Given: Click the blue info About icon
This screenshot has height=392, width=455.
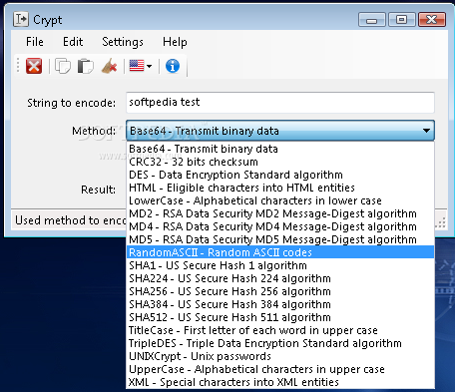Looking at the screenshot, I should pos(173,66).
